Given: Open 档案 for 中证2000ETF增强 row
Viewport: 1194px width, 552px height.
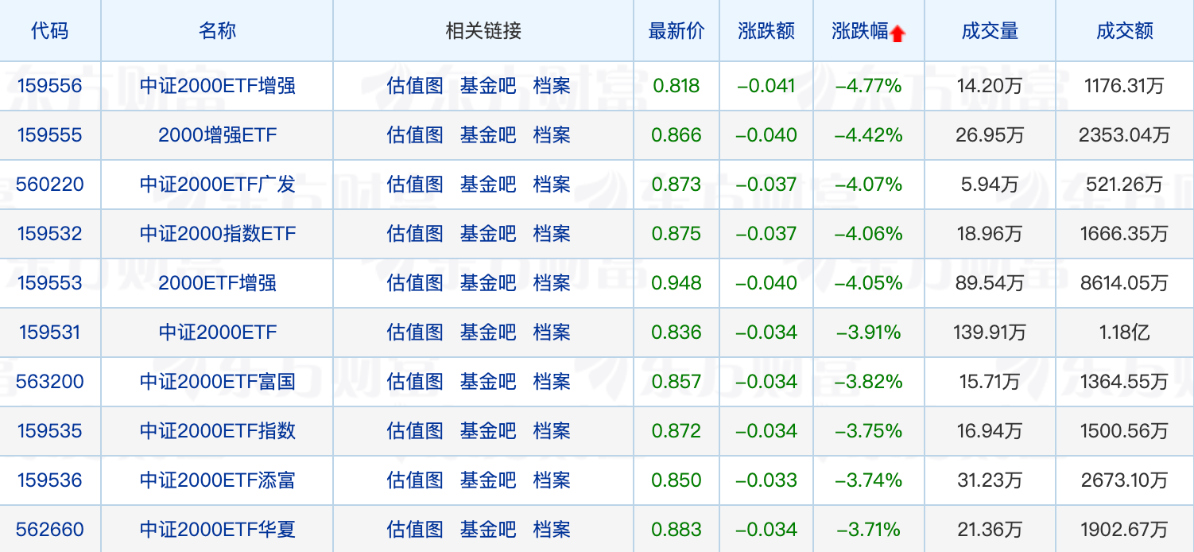Looking at the screenshot, I should [552, 85].
